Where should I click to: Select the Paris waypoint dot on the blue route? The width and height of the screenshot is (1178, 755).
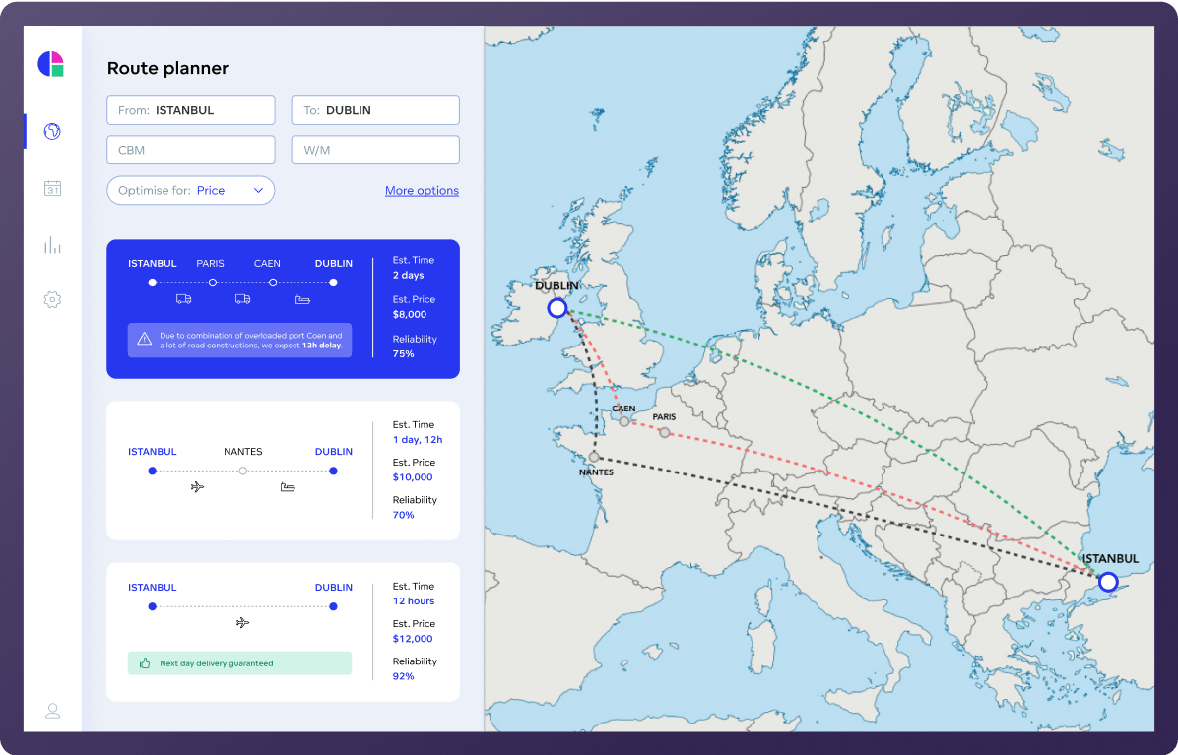[x=212, y=281]
